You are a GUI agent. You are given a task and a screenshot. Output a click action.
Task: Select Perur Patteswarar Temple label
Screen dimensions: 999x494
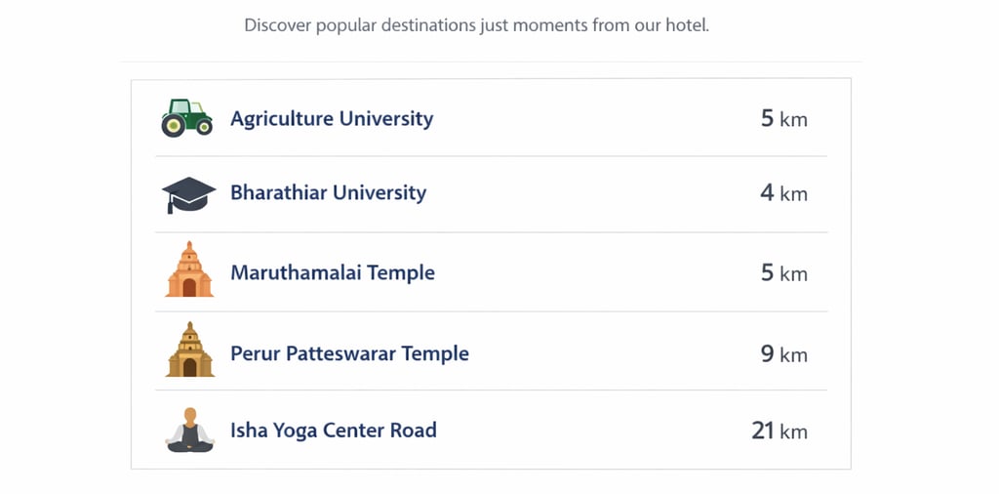(x=349, y=353)
